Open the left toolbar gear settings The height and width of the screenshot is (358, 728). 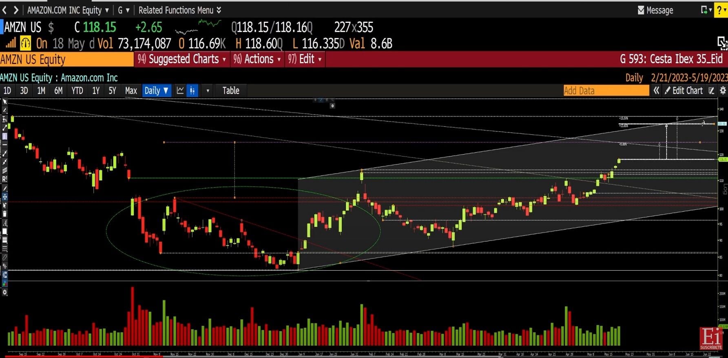point(4,292)
